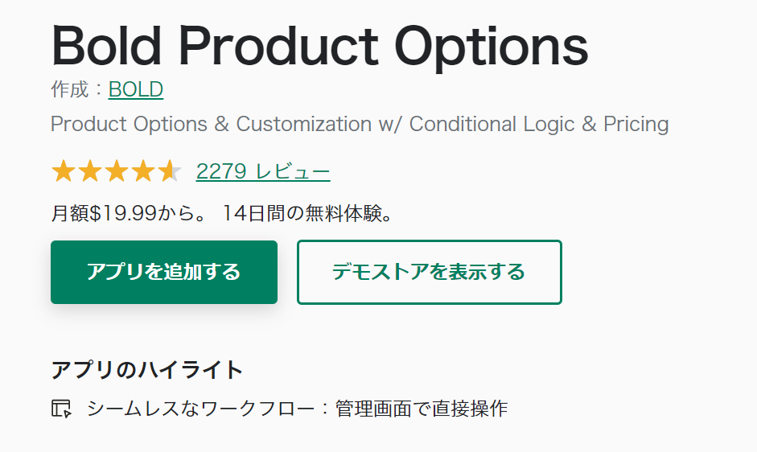This screenshot has width=757, height=452.
Task: Open the 2279 レビュー reviews link
Action: pos(263,171)
